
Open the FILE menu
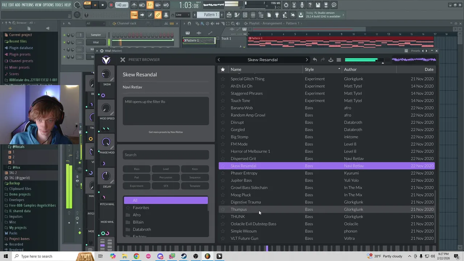[x=4, y=5]
